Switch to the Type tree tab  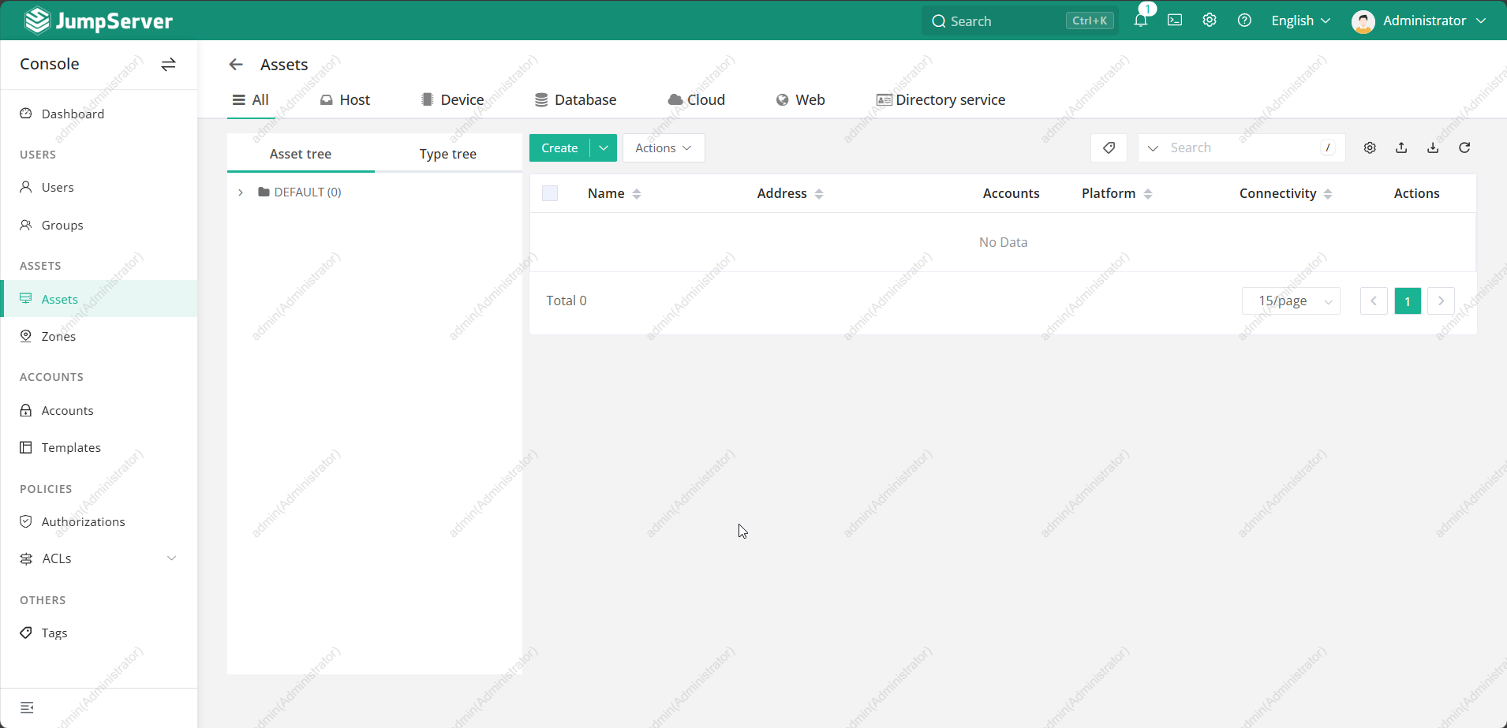[447, 154]
